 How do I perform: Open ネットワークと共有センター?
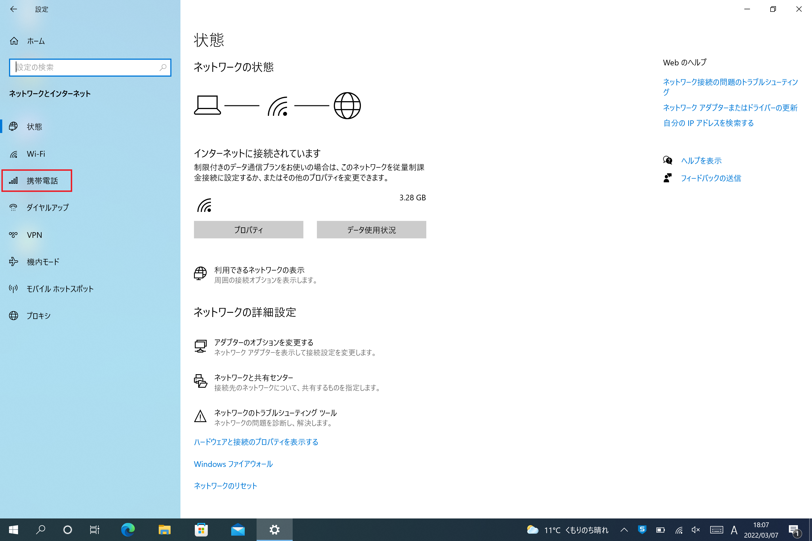pos(254,378)
